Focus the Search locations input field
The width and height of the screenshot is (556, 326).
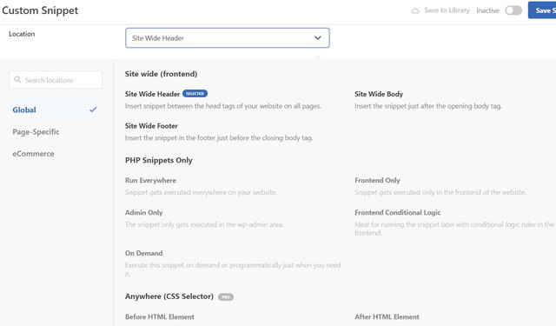pyautogui.click(x=56, y=80)
